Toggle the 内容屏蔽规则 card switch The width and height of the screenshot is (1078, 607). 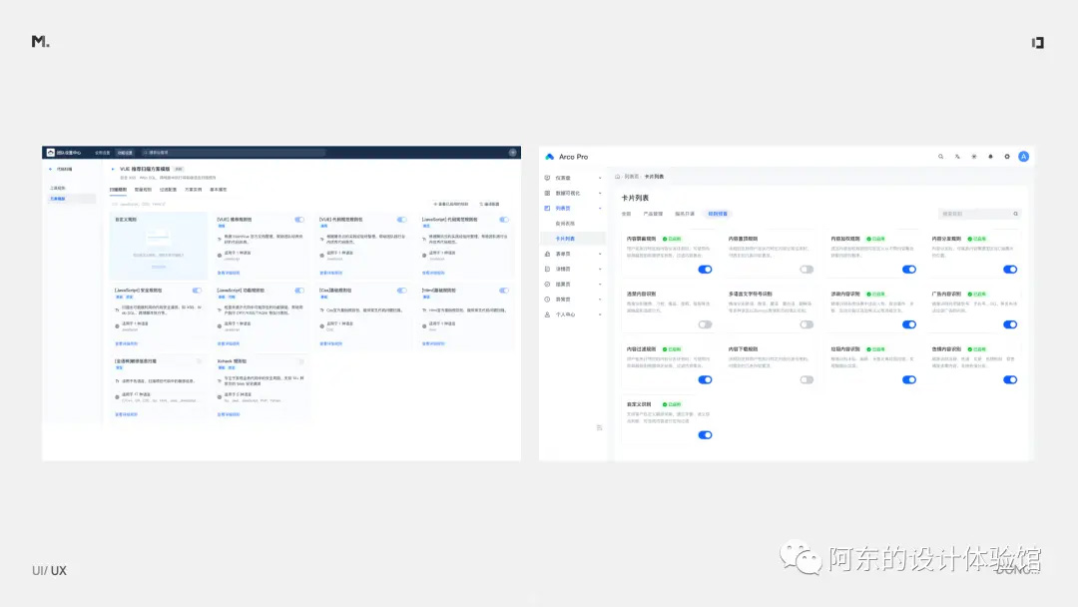click(705, 270)
